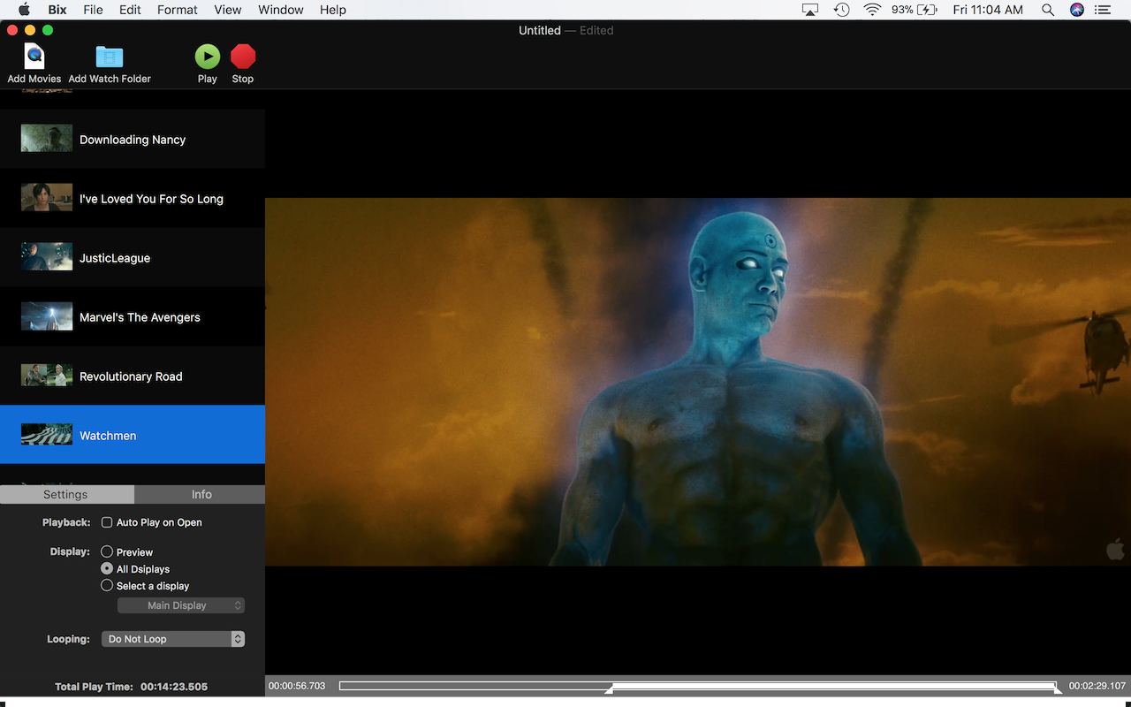
Task: Click the Downloading Nancy thumbnail
Action: (x=47, y=139)
